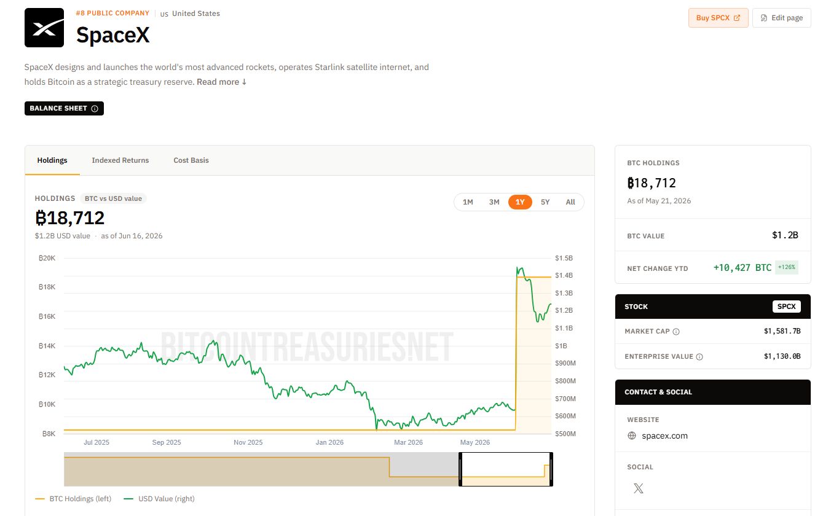Click the Stock section header label
831x516 pixels.
point(636,307)
